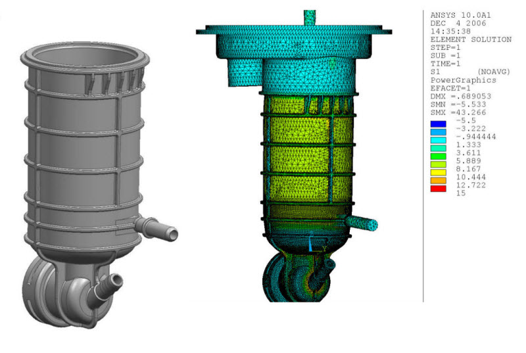Click the ELEMENT SOLUTION label

point(471,39)
